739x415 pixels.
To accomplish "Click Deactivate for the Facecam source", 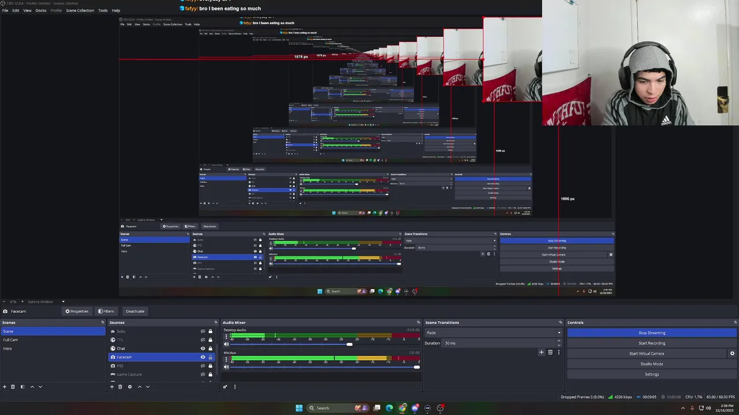I will 135,311.
